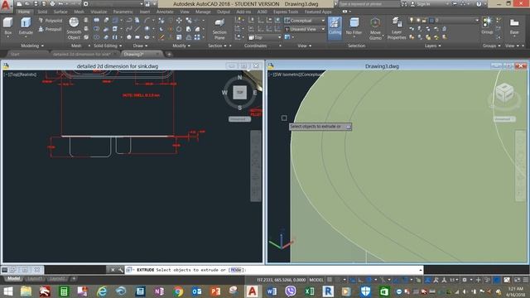Switch to the Solid ribbon tab
Viewport: 530px width, 298px height.
[x=42, y=12]
